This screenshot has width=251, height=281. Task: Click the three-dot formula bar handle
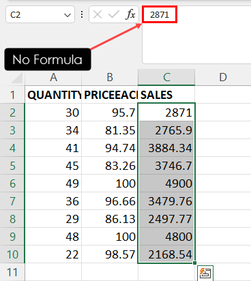click(82, 14)
